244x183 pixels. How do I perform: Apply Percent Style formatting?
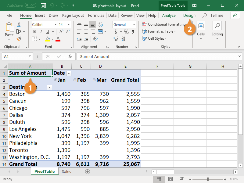click(126, 31)
